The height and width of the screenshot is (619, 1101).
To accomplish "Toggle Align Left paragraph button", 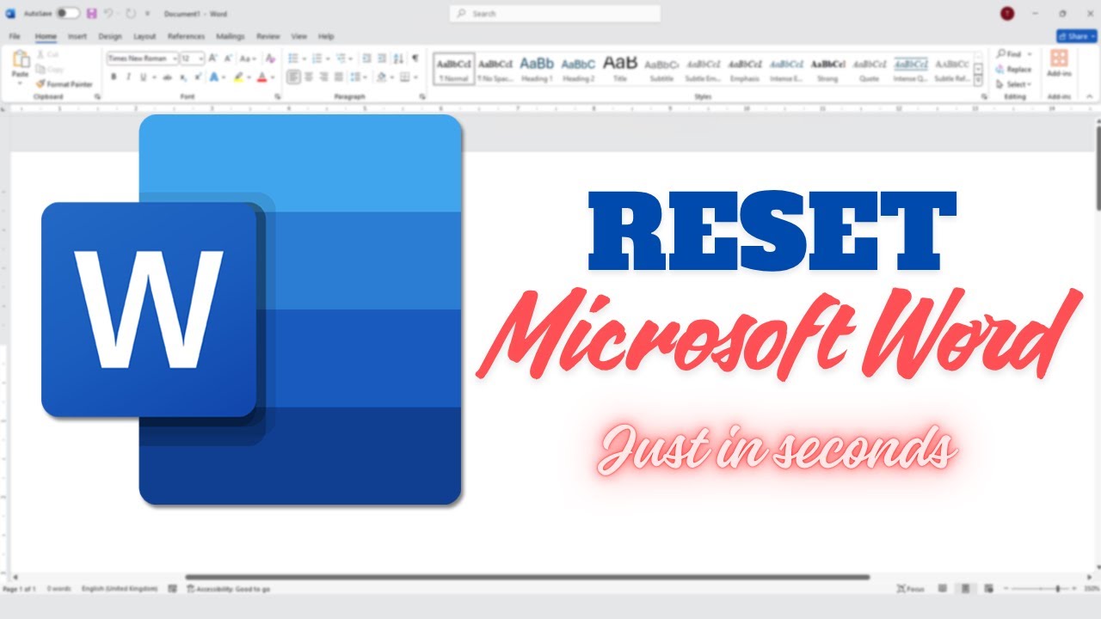I will [293, 77].
